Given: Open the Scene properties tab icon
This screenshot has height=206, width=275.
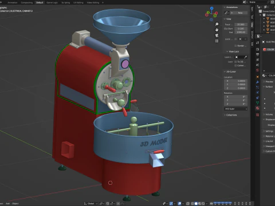Looking at the screenshot, I should [257, 65].
